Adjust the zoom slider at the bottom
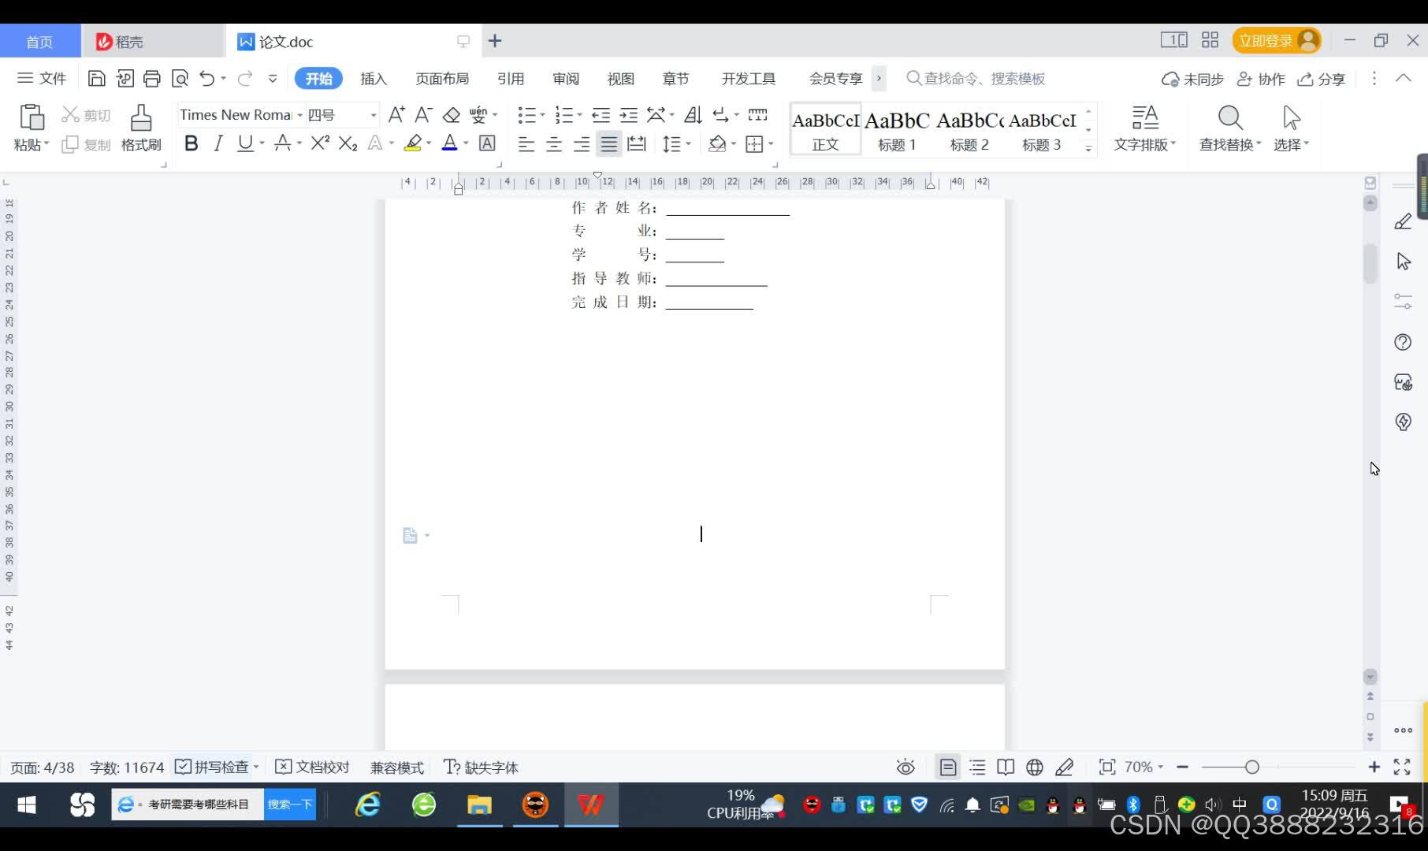The height and width of the screenshot is (851, 1428). click(1253, 767)
